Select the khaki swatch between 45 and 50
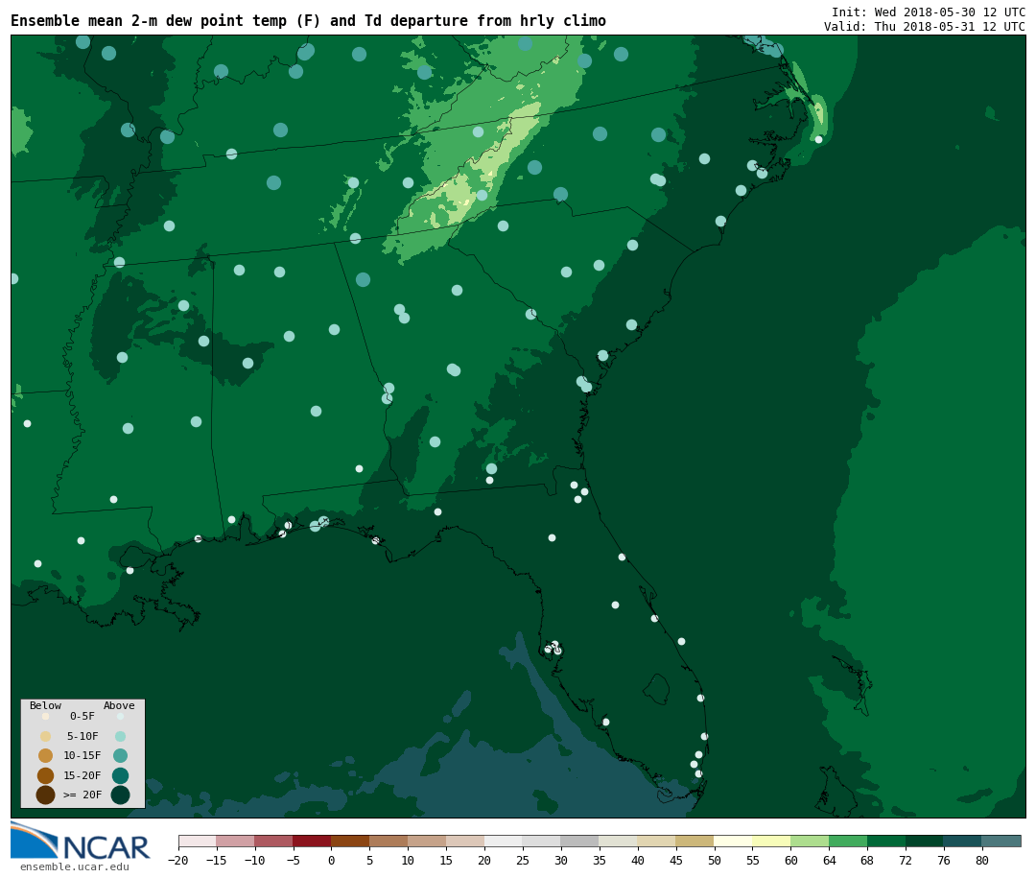The width and height of the screenshot is (1036, 878). pyautogui.click(x=695, y=841)
